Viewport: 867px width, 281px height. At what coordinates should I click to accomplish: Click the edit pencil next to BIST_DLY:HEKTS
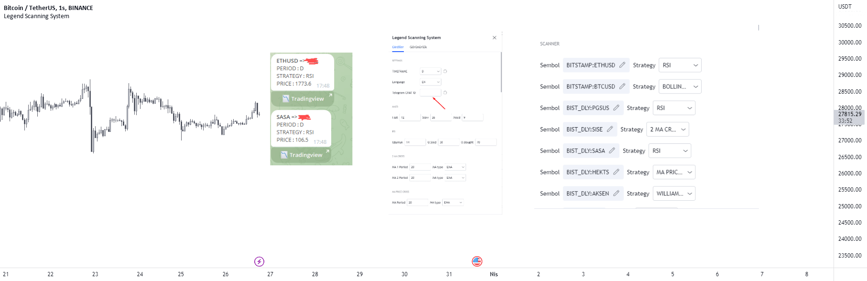617,172
